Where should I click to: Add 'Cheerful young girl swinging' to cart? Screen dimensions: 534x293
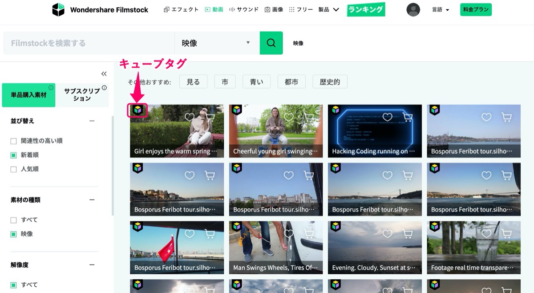308,117
